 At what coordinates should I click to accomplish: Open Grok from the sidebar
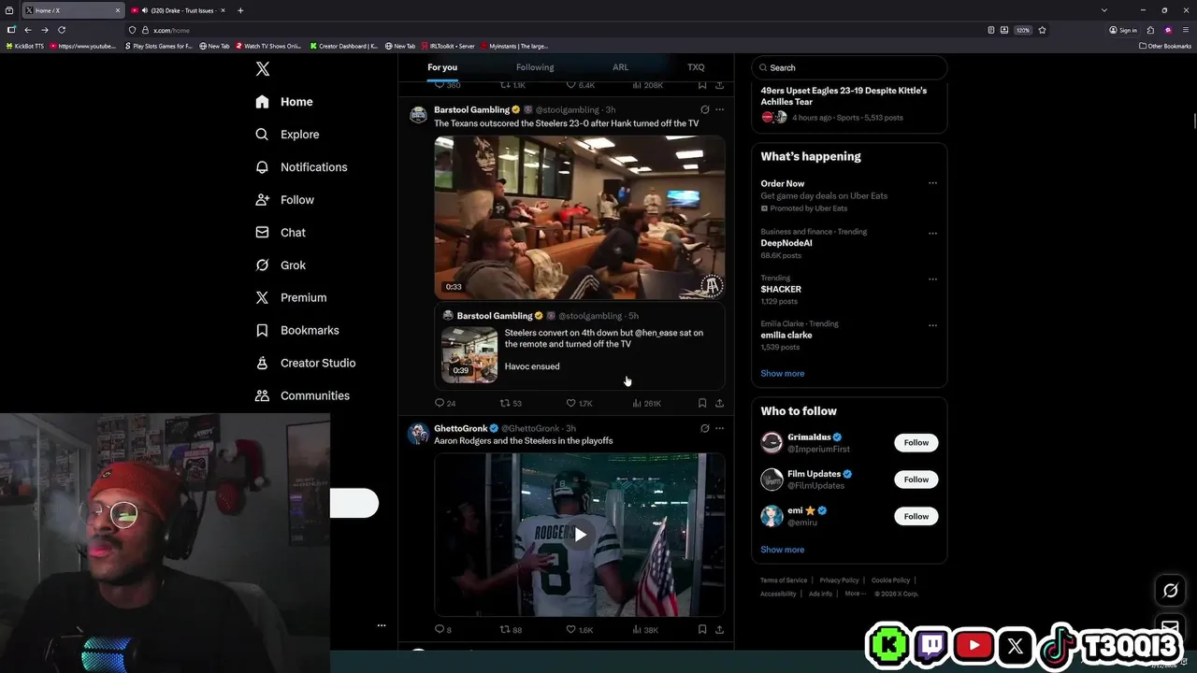pyautogui.click(x=281, y=265)
